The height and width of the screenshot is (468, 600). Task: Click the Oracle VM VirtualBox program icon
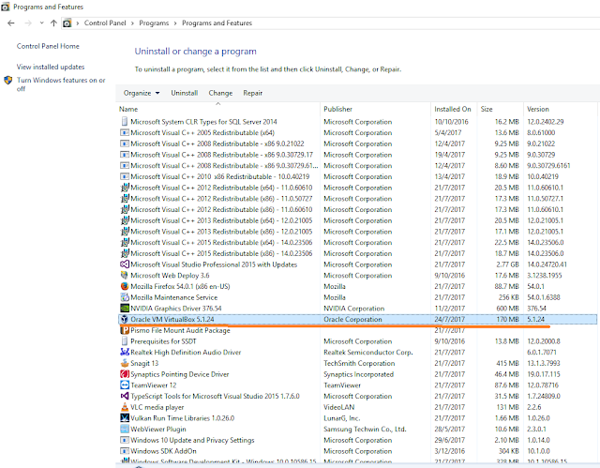[x=125, y=319]
